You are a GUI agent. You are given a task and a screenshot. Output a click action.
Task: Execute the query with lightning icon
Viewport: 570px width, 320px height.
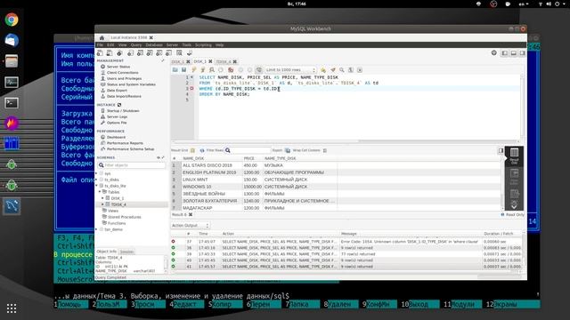click(194, 70)
